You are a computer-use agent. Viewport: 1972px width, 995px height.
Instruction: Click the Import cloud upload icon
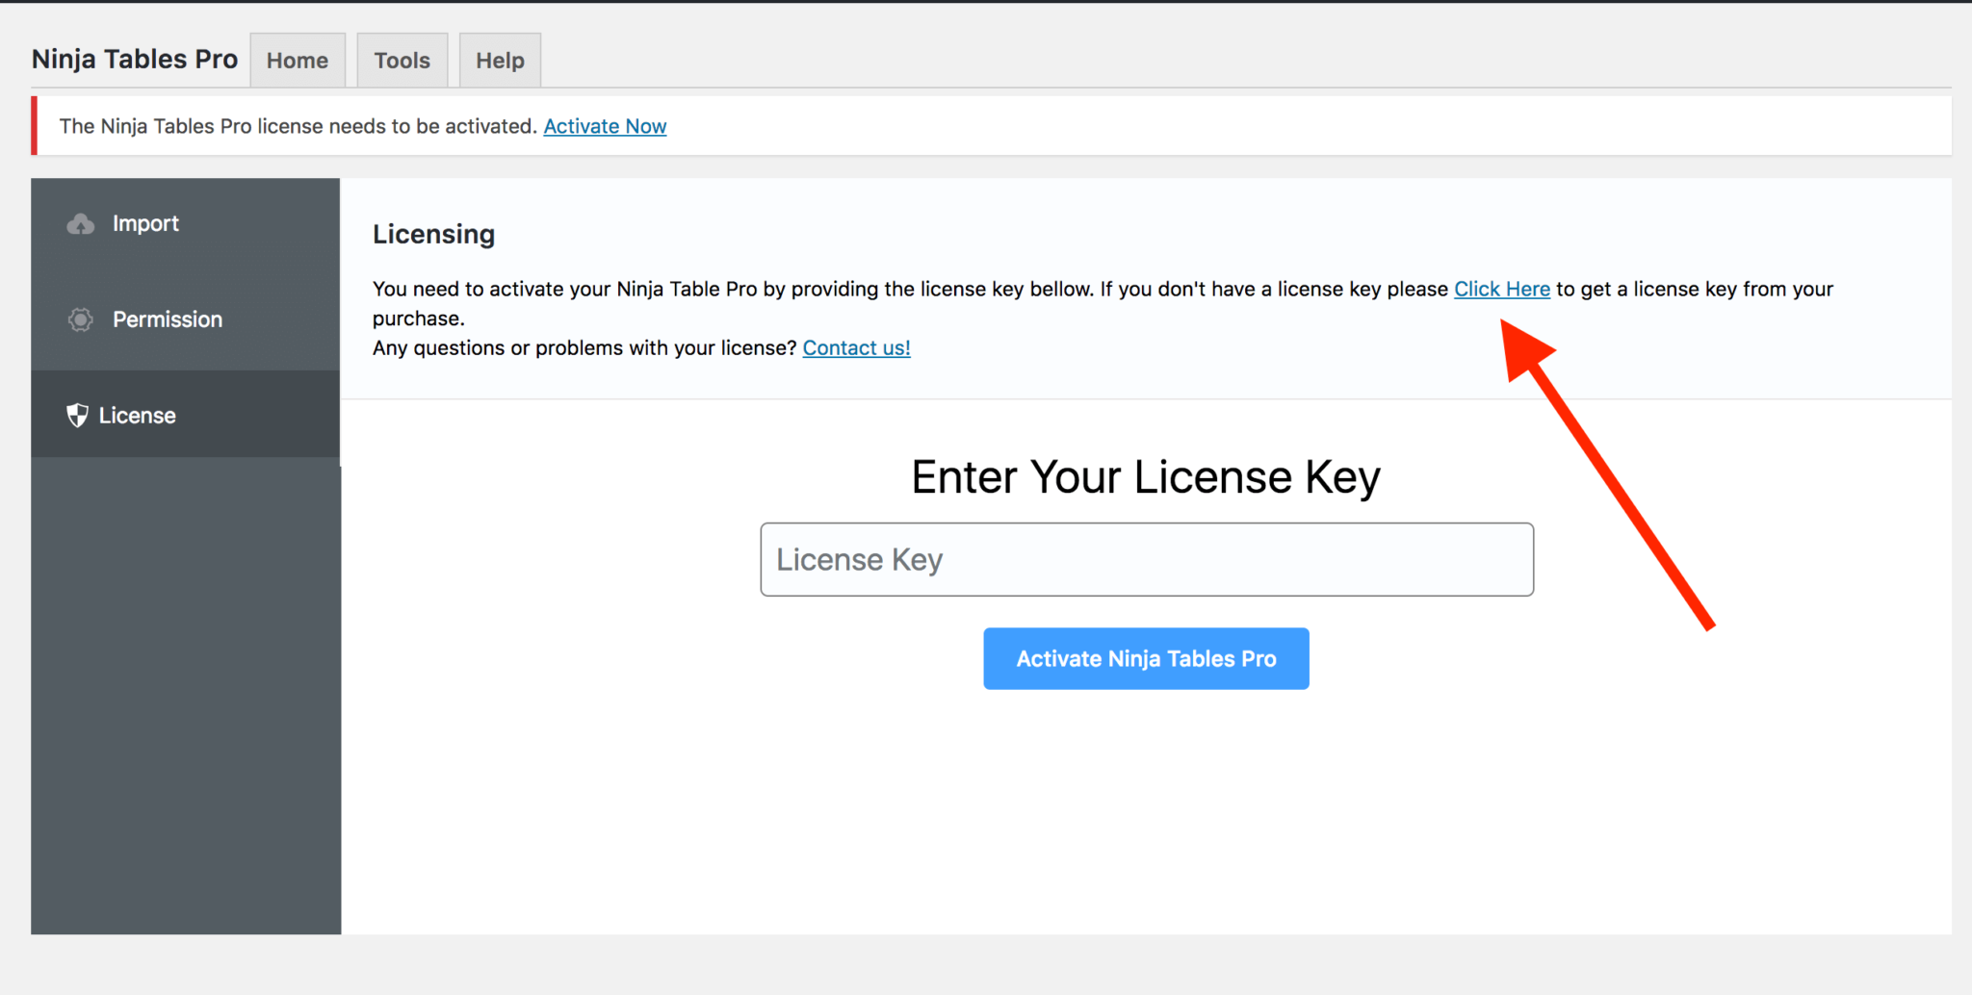click(81, 224)
